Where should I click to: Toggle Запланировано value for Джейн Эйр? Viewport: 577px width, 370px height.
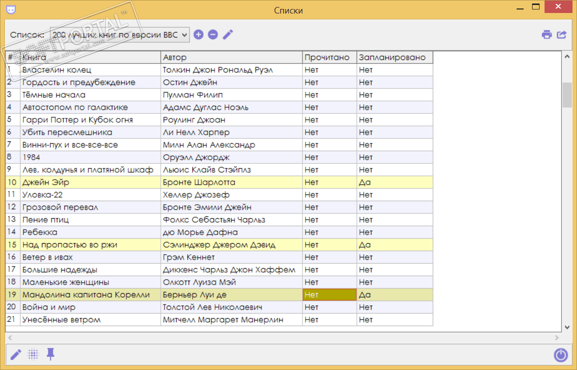(394, 182)
